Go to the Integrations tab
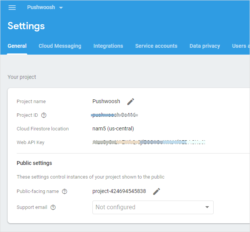250x232 pixels. click(x=108, y=46)
